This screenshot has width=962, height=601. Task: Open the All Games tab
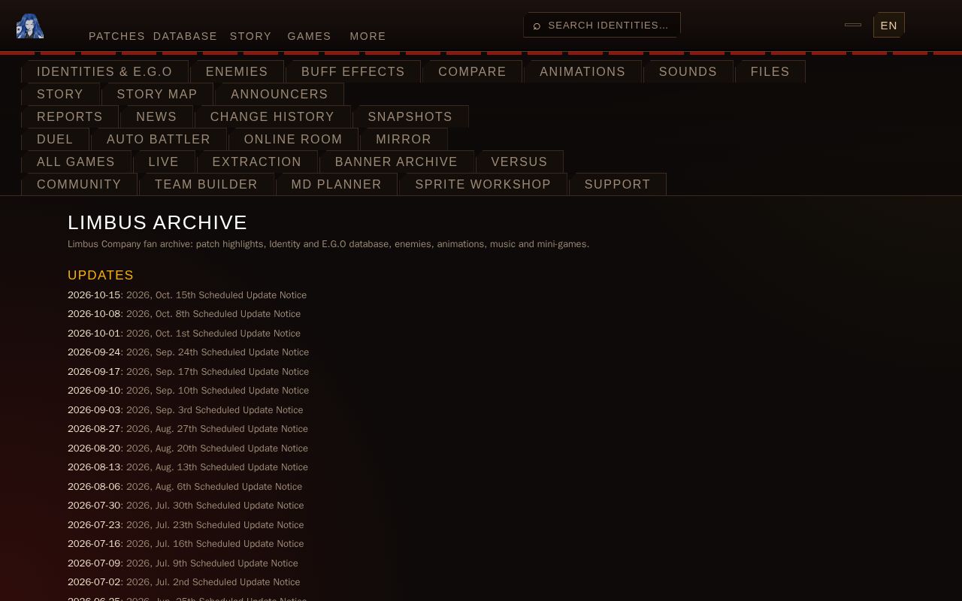click(76, 162)
